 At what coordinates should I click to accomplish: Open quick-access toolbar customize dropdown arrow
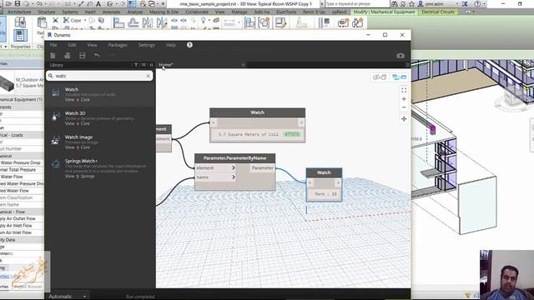coord(163,4)
